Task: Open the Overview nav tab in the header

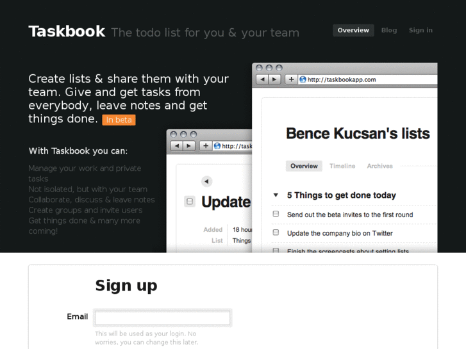Action: point(353,30)
